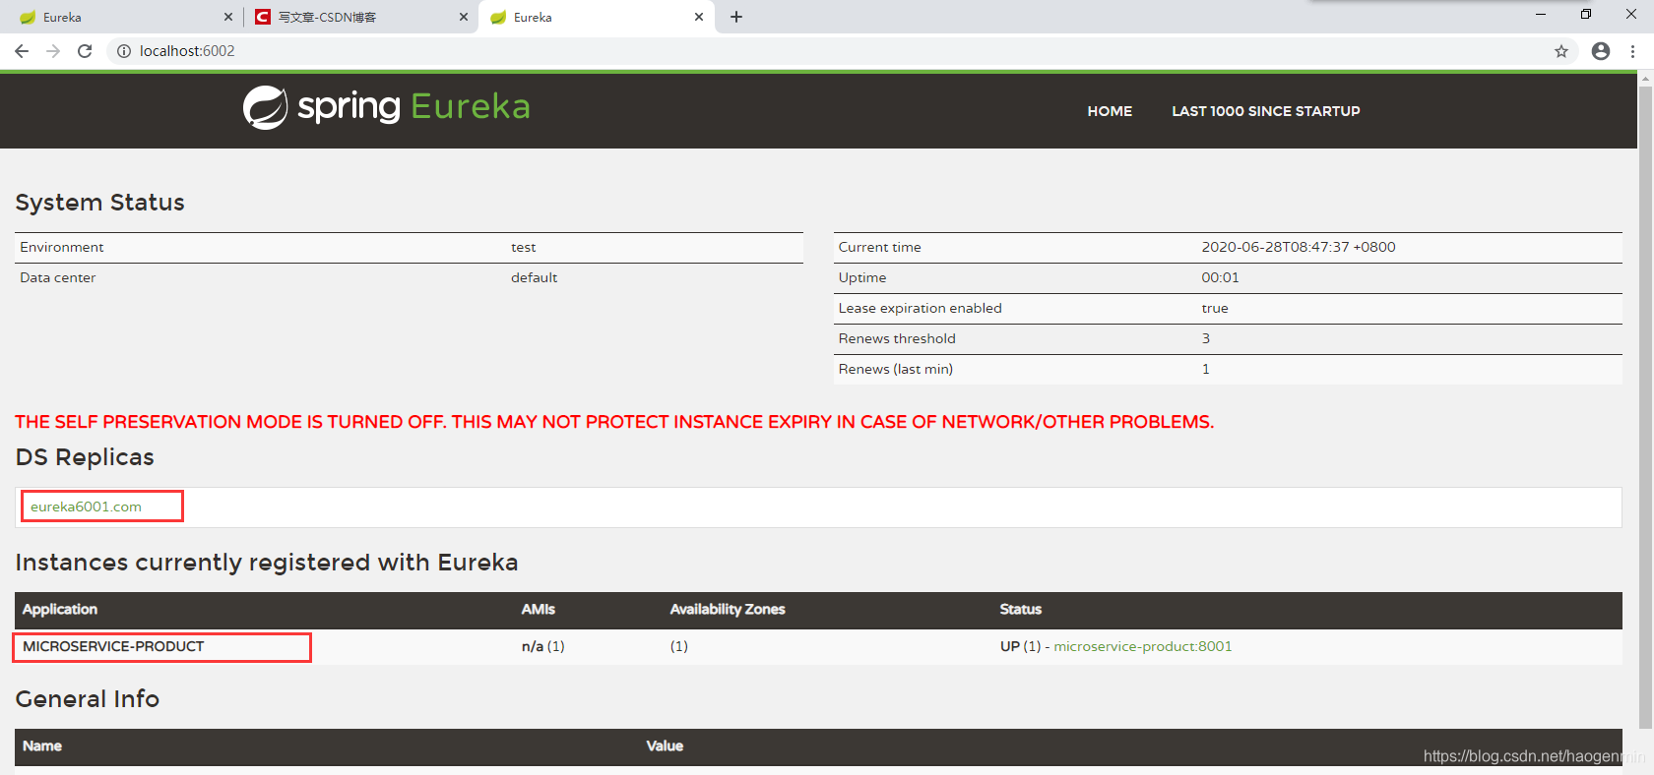This screenshot has width=1654, height=775.
Task: Close the CSDN blog tab
Action: point(464,17)
